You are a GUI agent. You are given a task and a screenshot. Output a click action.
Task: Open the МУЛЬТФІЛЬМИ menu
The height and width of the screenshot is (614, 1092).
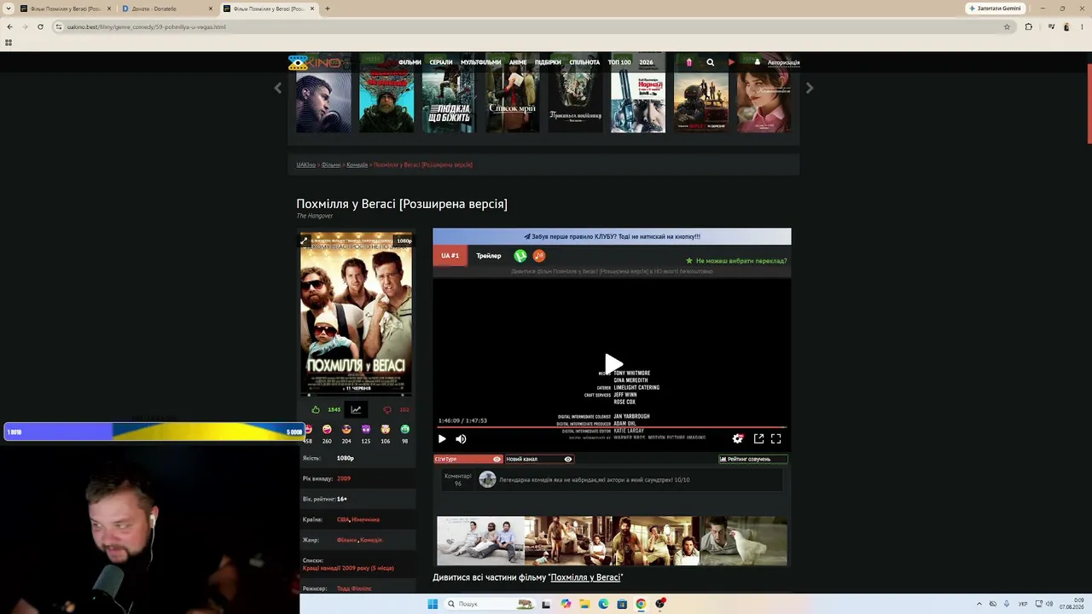click(481, 62)
